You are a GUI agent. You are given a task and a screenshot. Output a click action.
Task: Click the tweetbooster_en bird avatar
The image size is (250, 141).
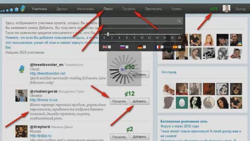click(22, 69)
